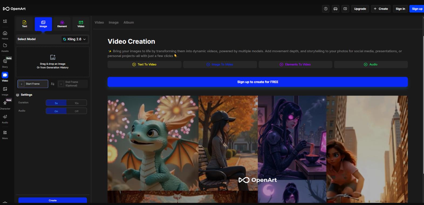The height and width of the screenshot is (205, 424).
Task: Open the cyberpunk girl eating noodles thumbnail
Action: [x=292, y=138]
